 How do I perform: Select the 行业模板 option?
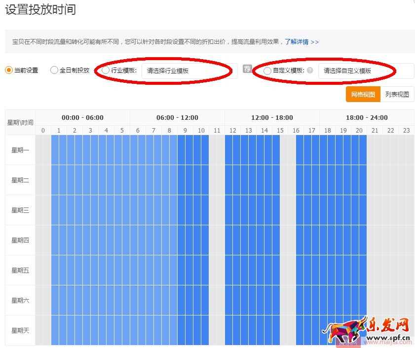[x=105, y=70]
